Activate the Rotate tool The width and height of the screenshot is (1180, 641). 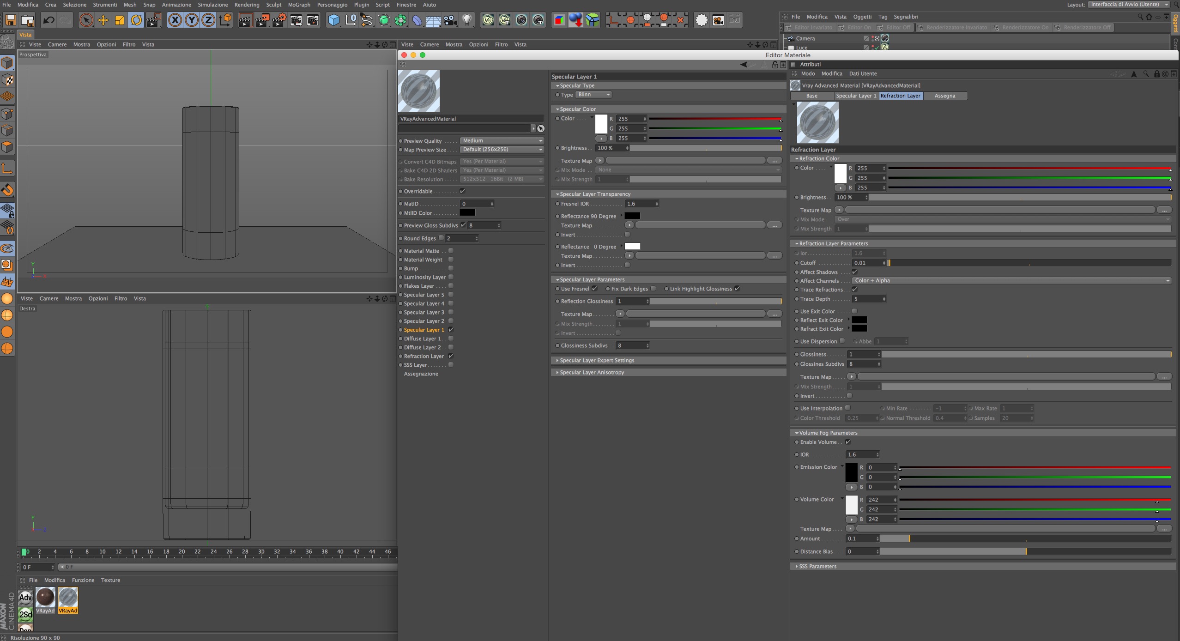tap(136, 20)
